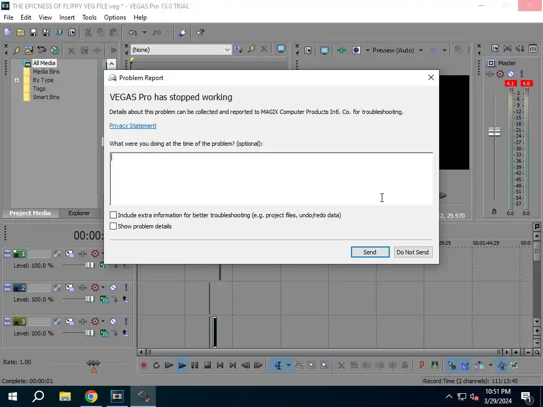Switch to the Explorer tab

[79, 213]
